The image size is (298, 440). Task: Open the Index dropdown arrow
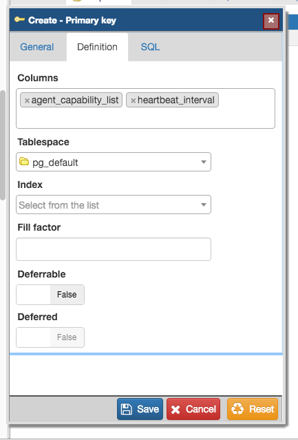coord(204,205)
